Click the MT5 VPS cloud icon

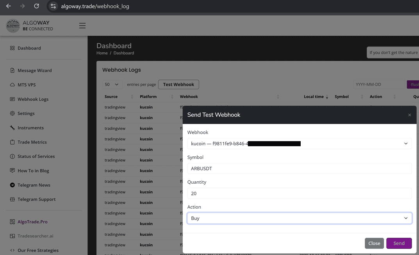pos(12,85)
